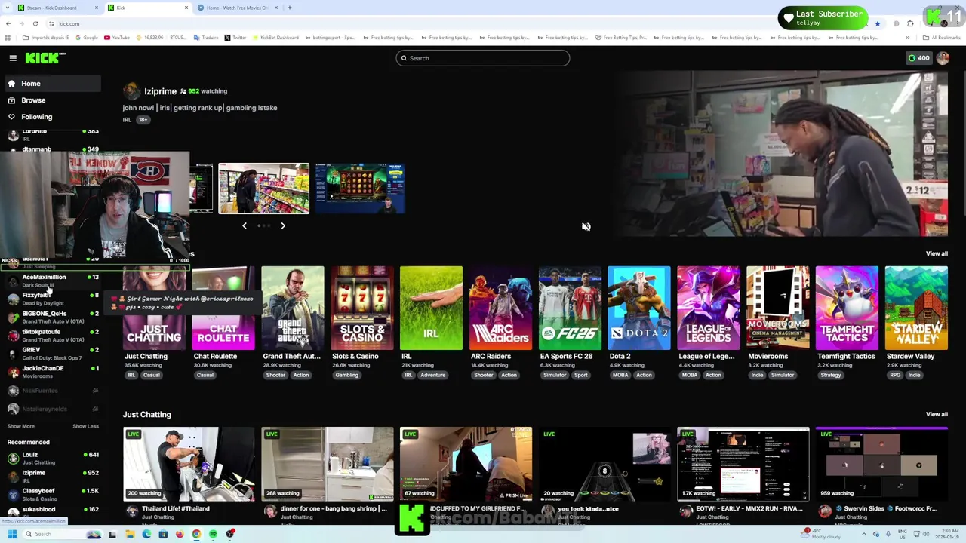Open a new browser tab

click(x=290, y=8)
